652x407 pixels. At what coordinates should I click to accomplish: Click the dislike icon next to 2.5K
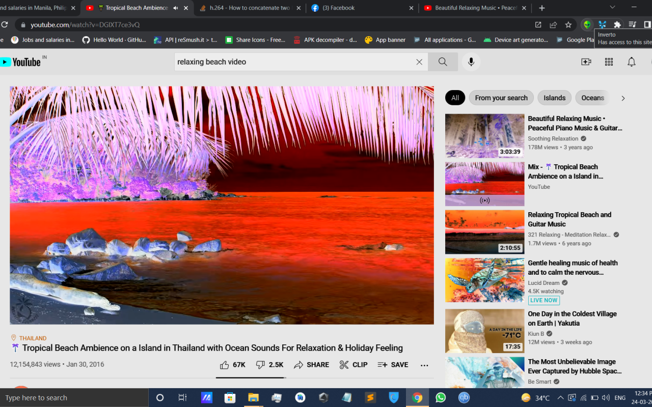pyautogui.click(x=261, y=365)
